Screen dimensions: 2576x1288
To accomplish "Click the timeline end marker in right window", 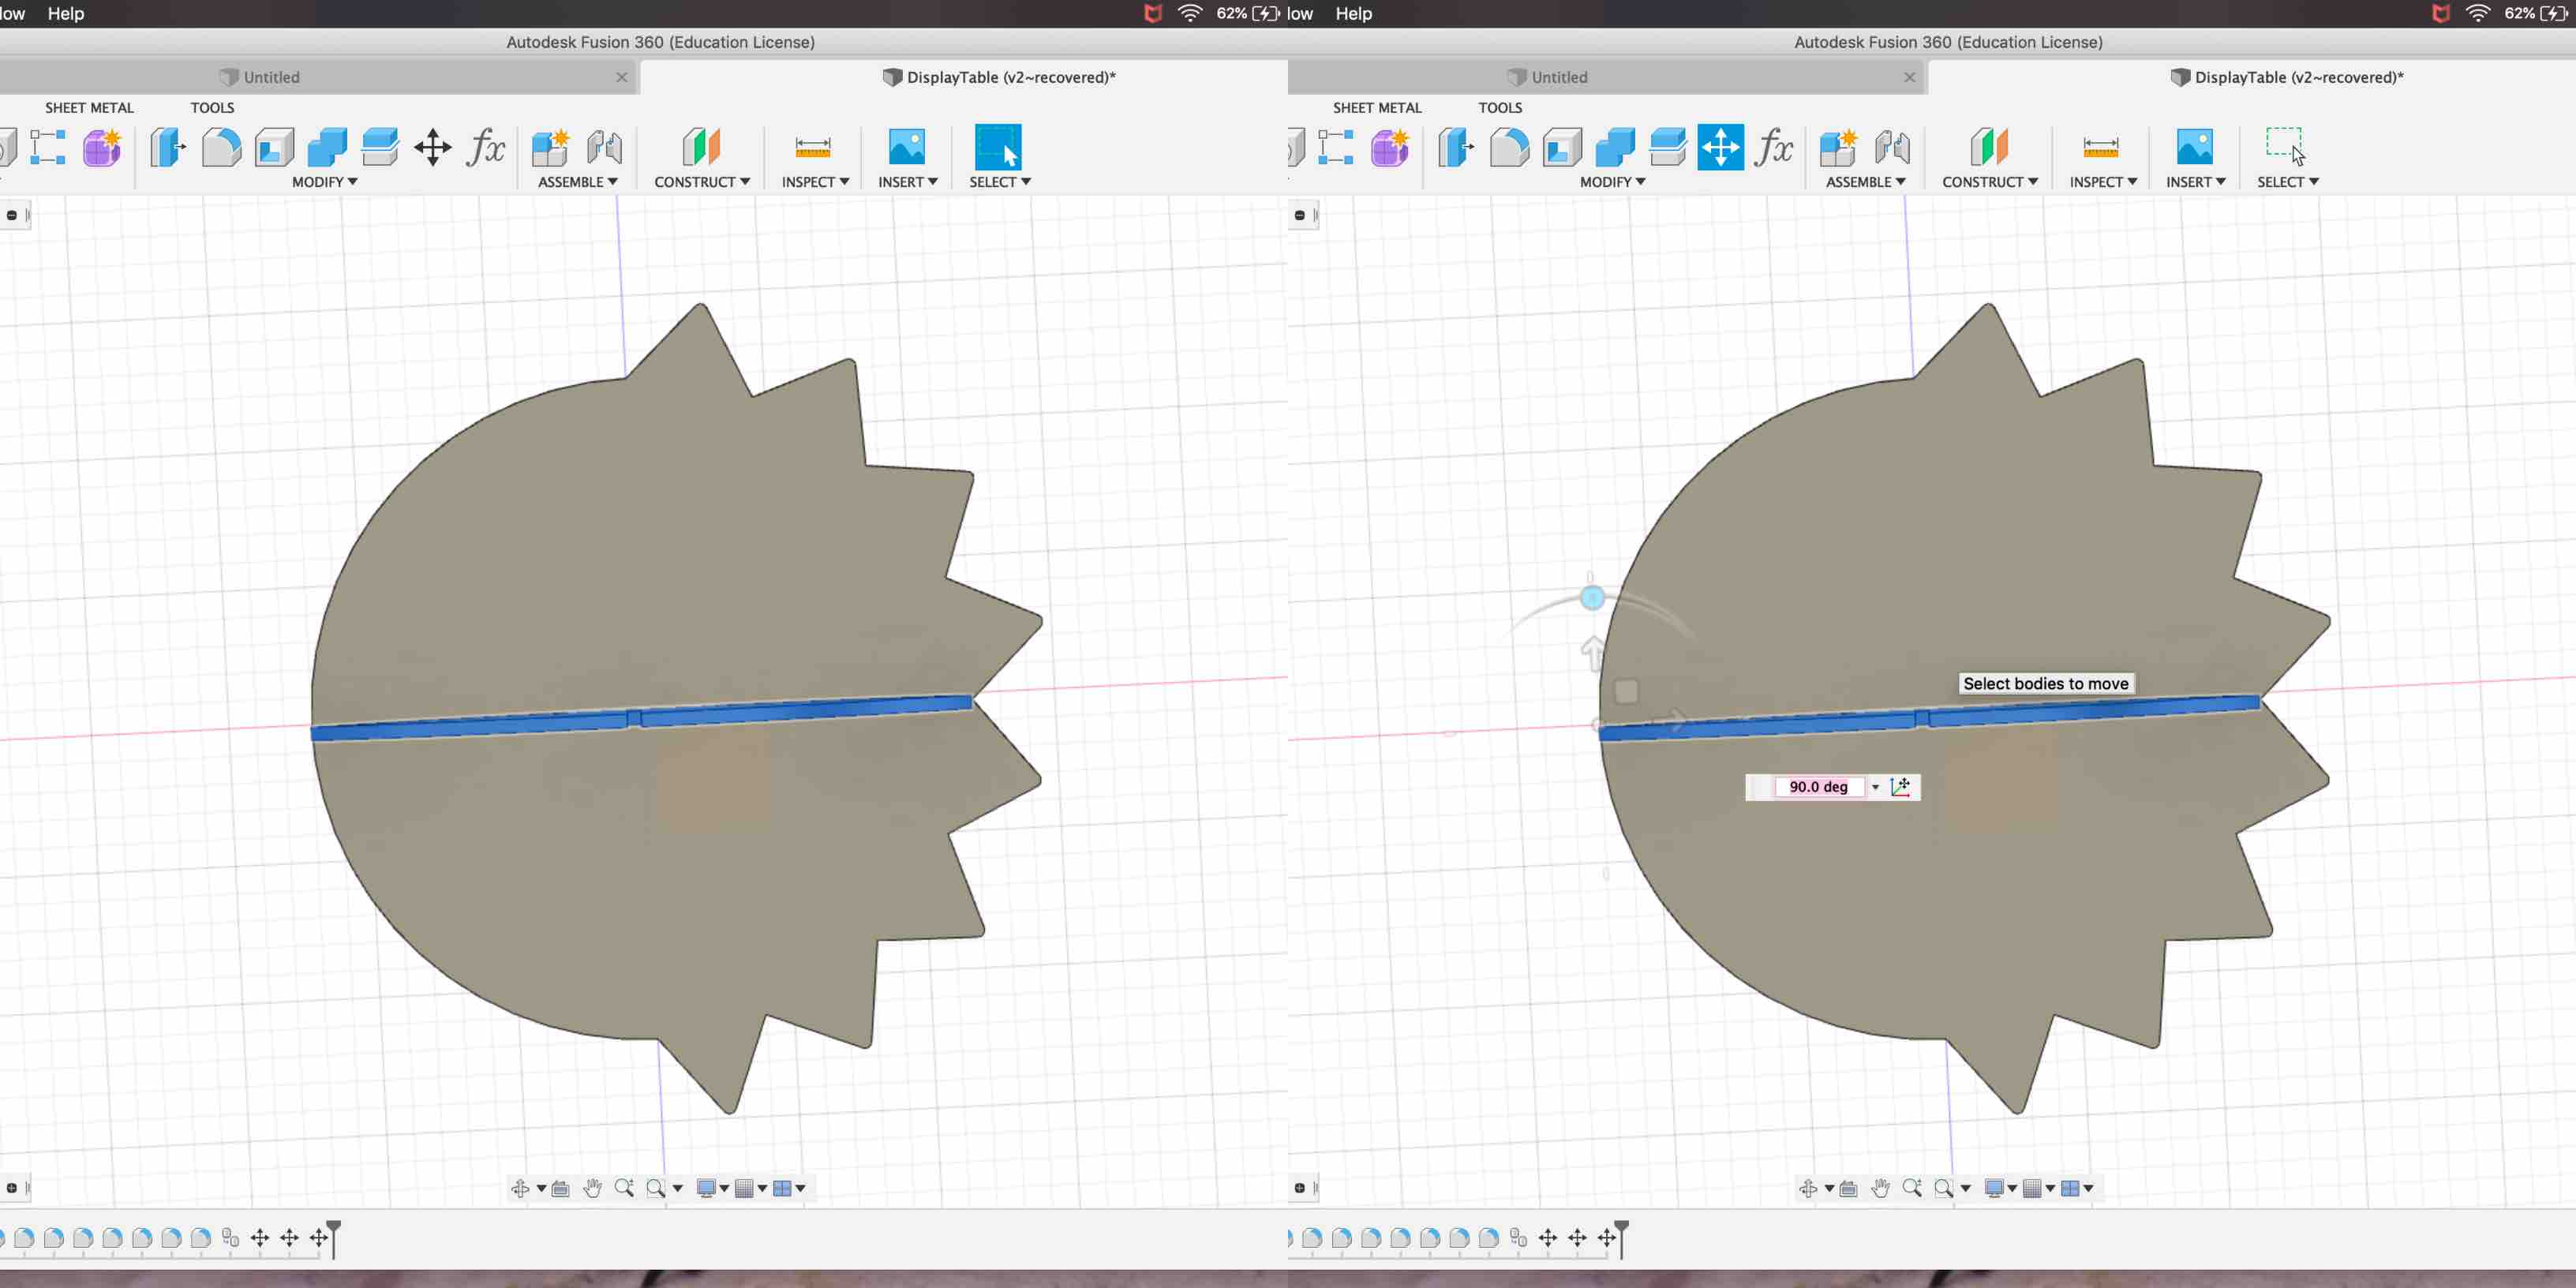I will [x=1622, y=1238].
